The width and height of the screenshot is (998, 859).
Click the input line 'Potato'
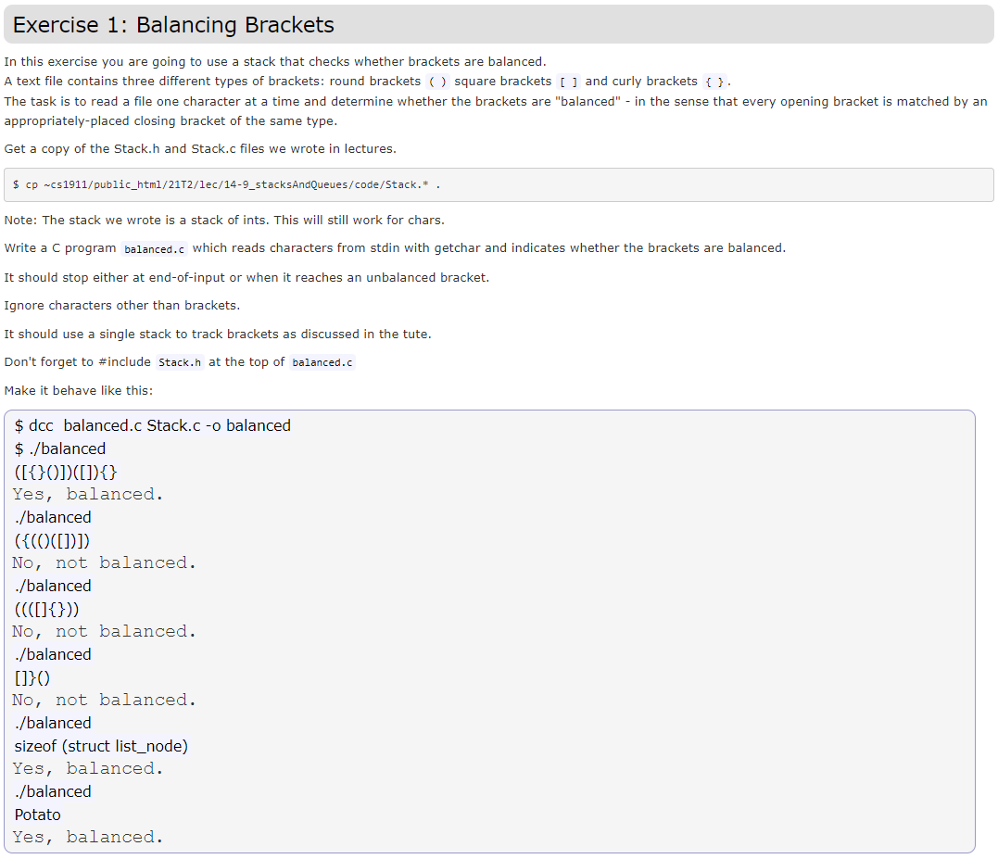38,815
